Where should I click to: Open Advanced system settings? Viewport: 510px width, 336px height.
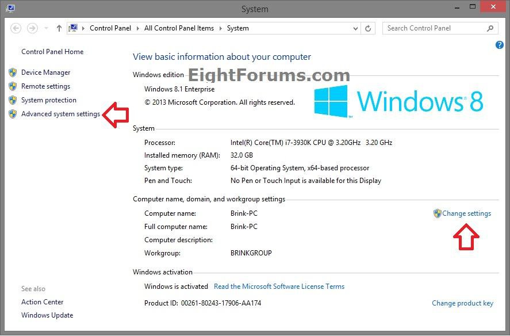click(x=60, y=114)
